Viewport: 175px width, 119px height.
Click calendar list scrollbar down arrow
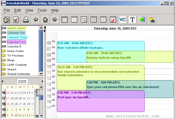tap(41, 74)
